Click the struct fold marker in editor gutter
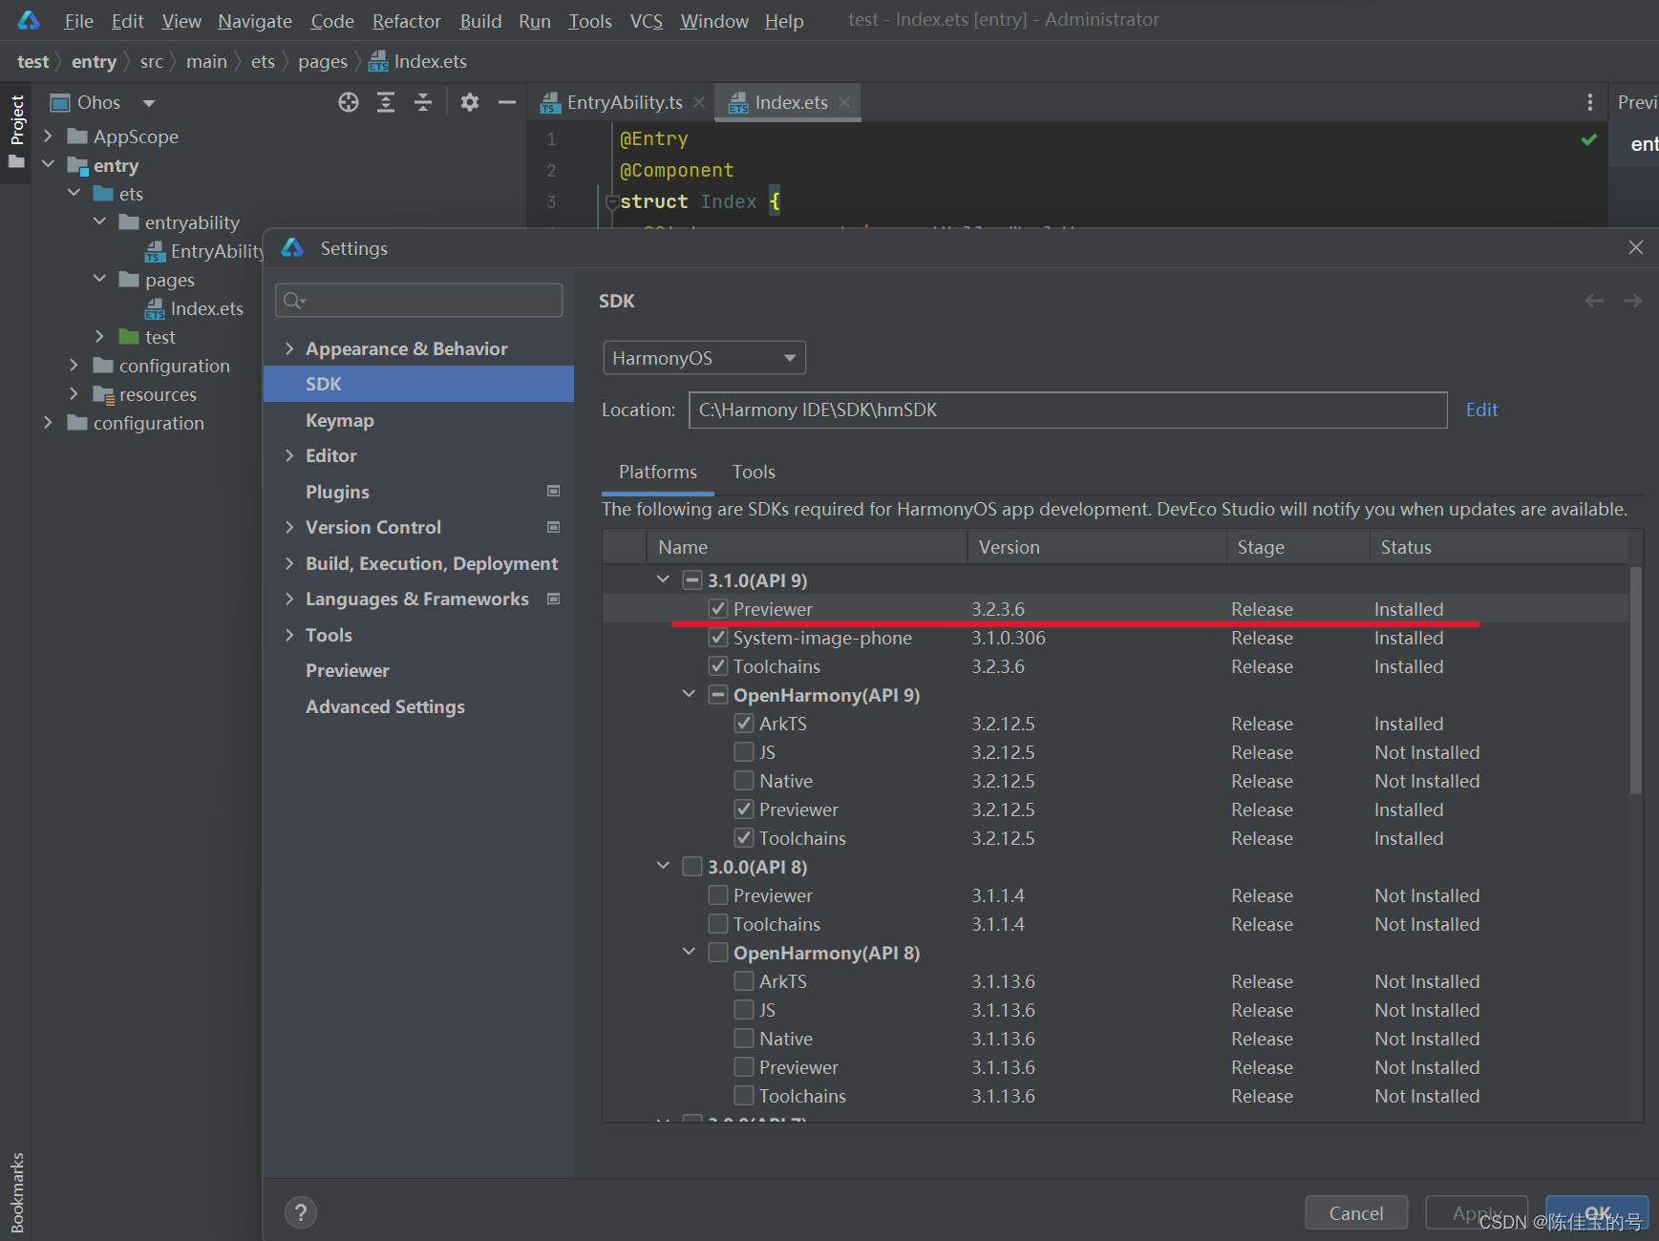Viewport: 1659px width, 1241px height. (612, 202)
